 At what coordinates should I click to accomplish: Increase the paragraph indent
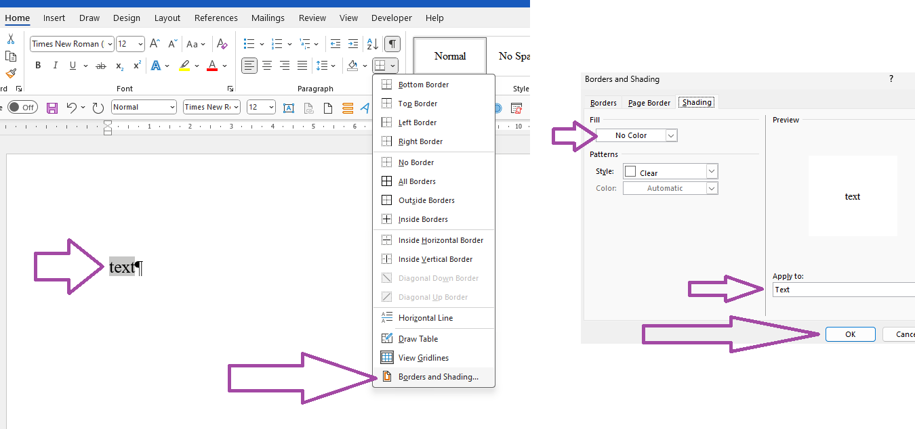pos(352,44)
